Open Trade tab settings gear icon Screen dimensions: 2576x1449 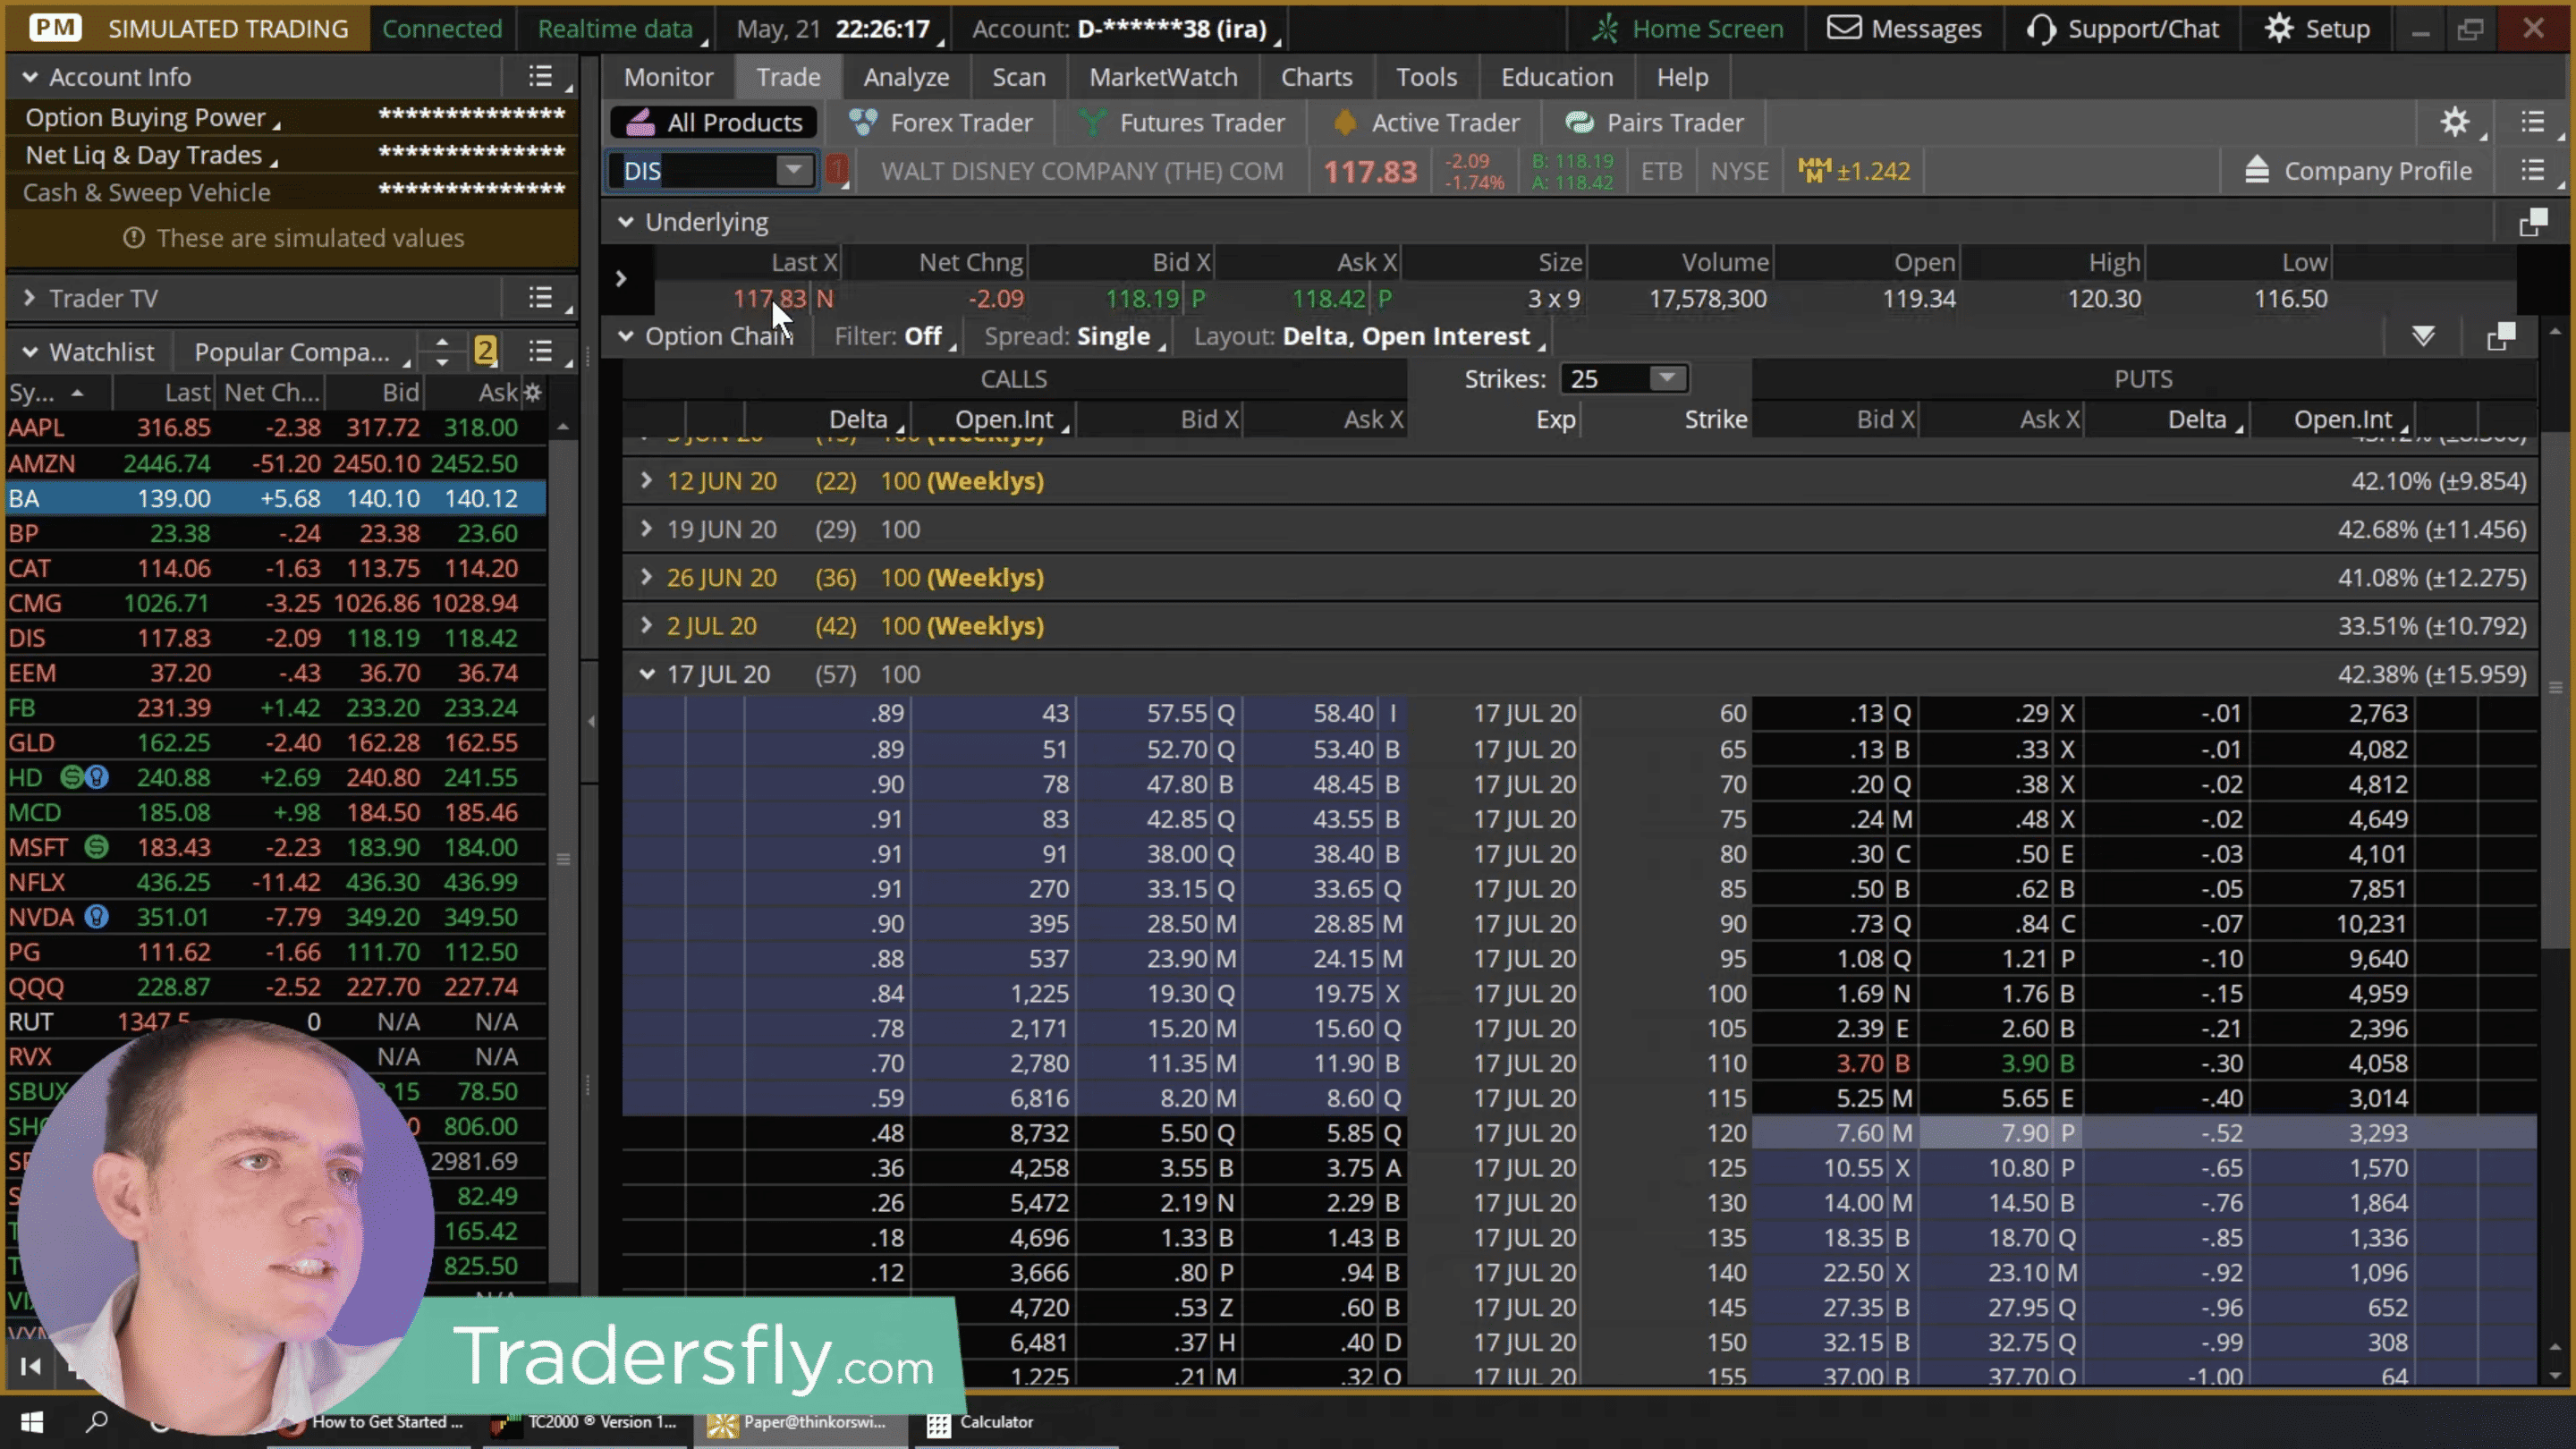(x=2455, y=123)
